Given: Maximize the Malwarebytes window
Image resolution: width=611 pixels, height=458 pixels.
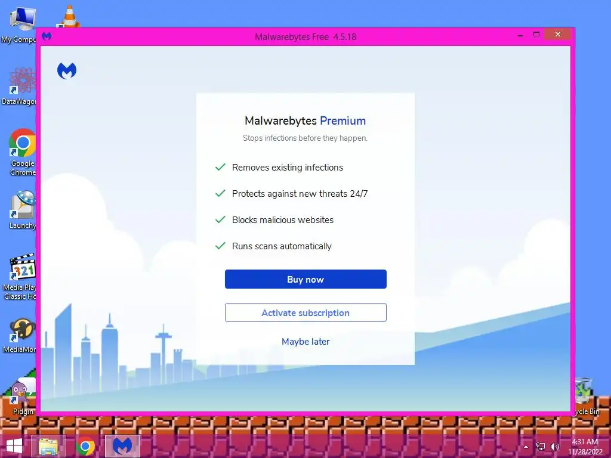Looking at the screenshot, I should 536,35.
